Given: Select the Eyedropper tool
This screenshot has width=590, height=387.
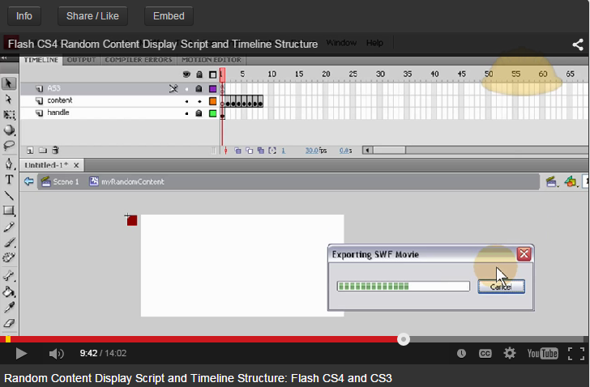Looking at the screenshot, I should [x=9, y=308].
